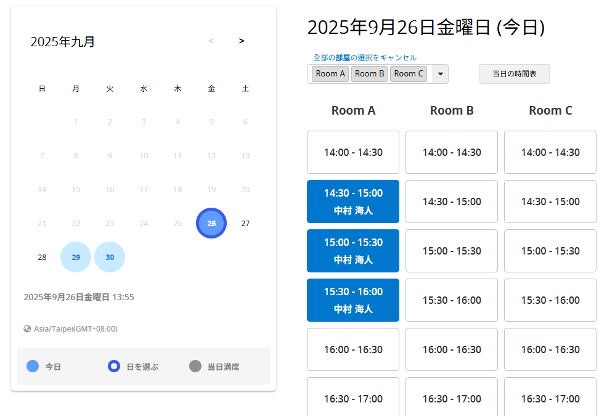Screen dimensions: 607x416
Task: Go to the previous month arrow
Action: (211, 41)
